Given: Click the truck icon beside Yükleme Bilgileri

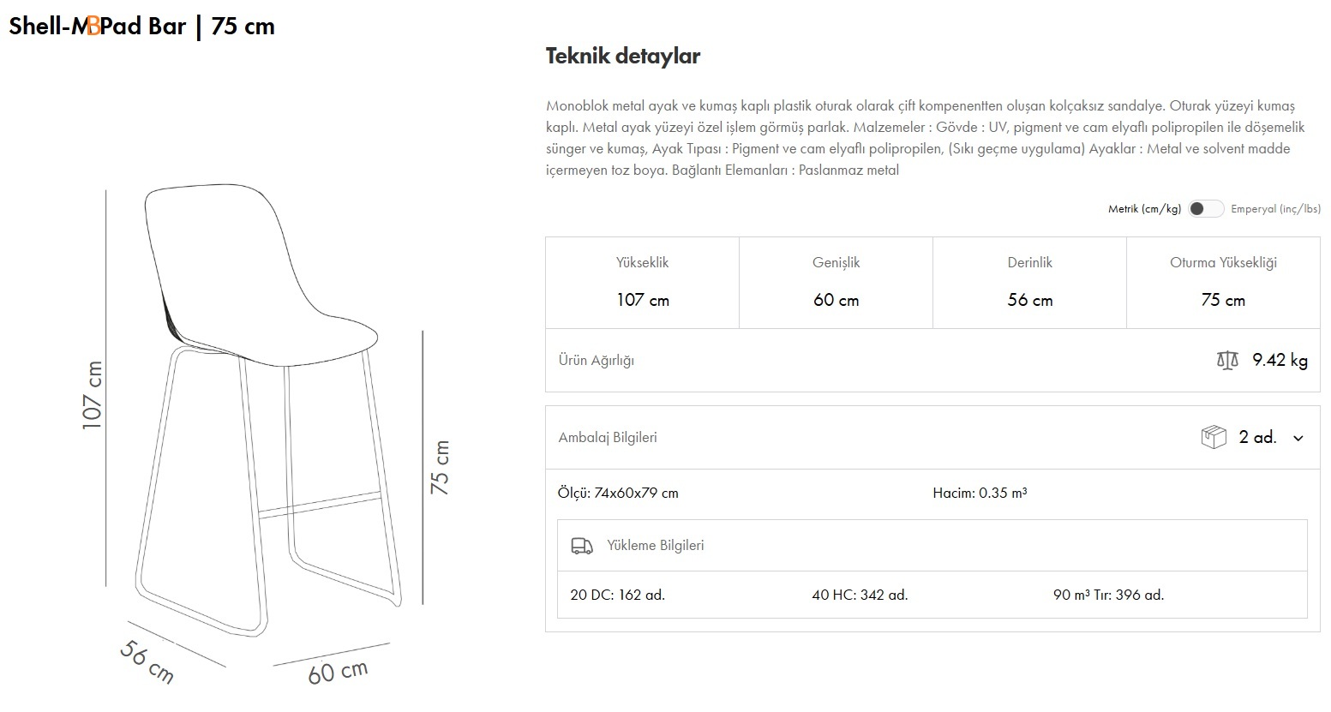Looking at the screenshot, I should click(x=582, y=546).
